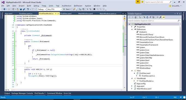Open the Architecture menu
Viewport: 186px width, 100px height.
point(66,6)
